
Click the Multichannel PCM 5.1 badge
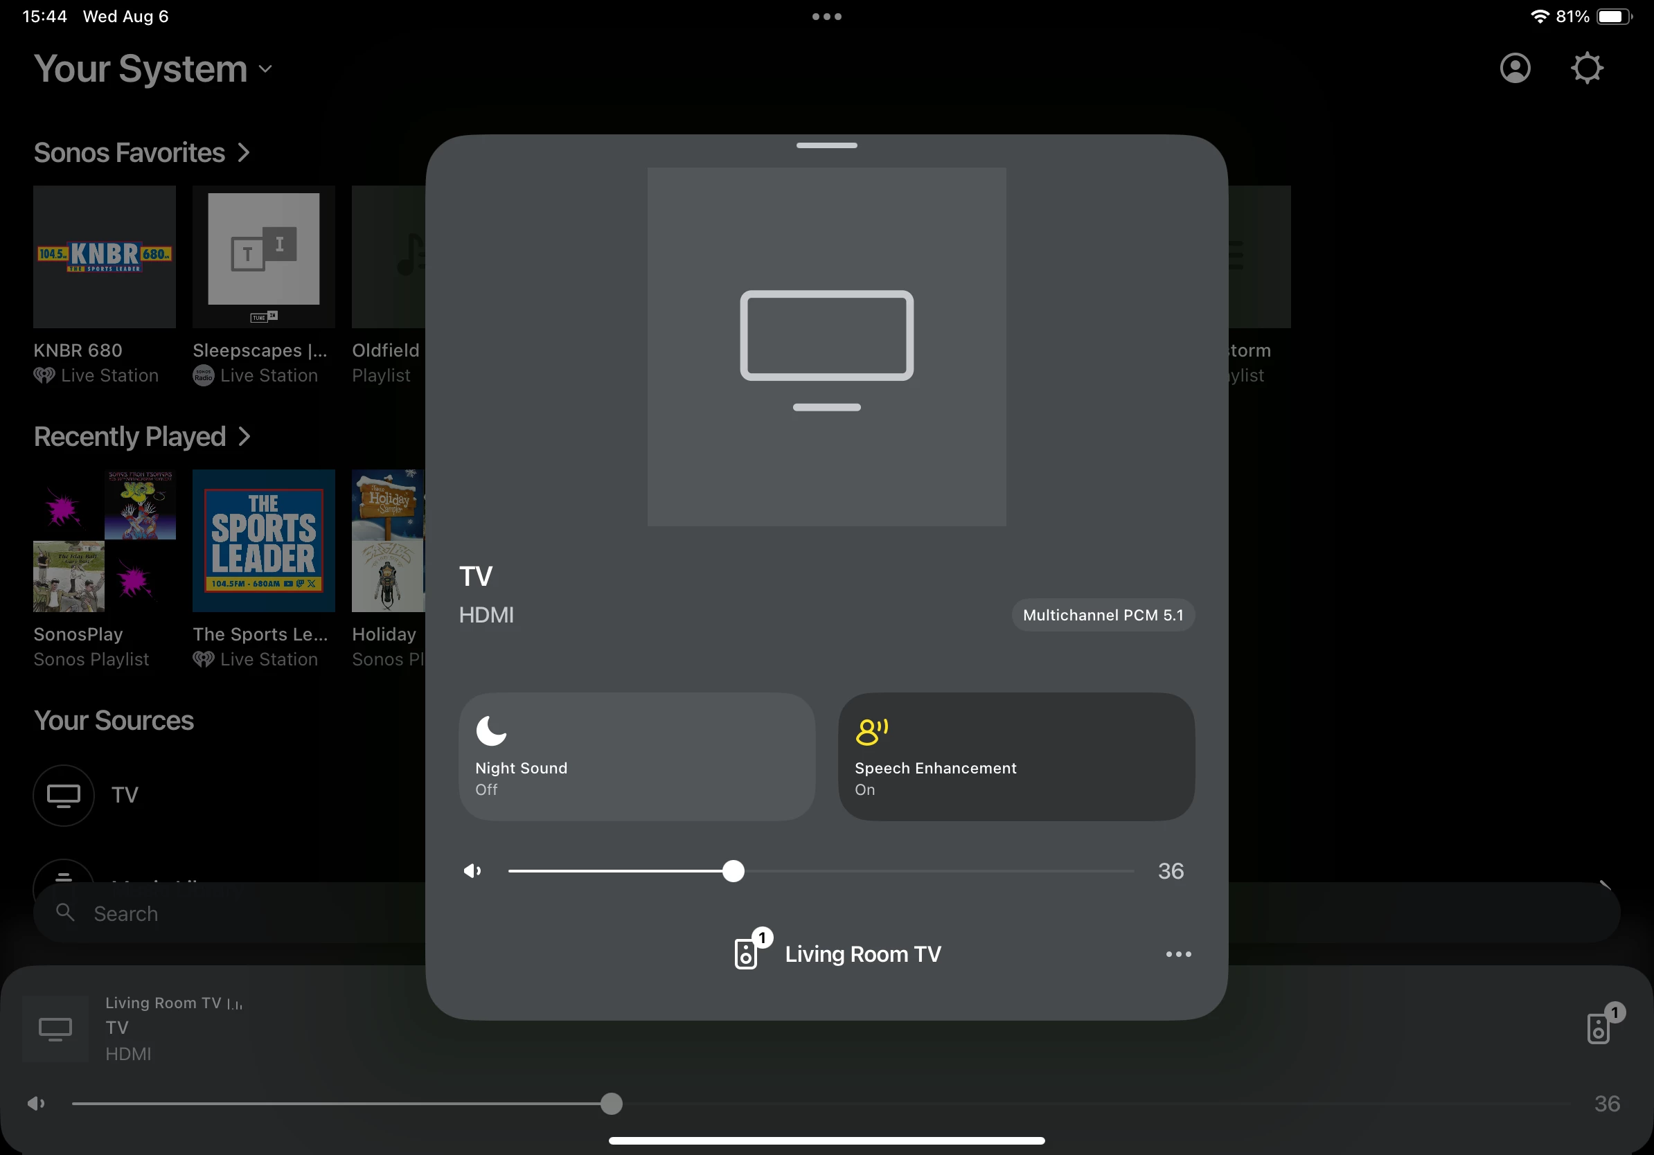1103,615
